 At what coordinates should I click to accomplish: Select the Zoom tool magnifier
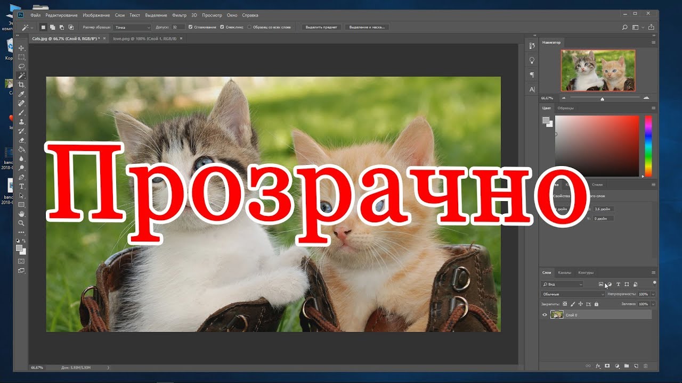coord(22,223)
